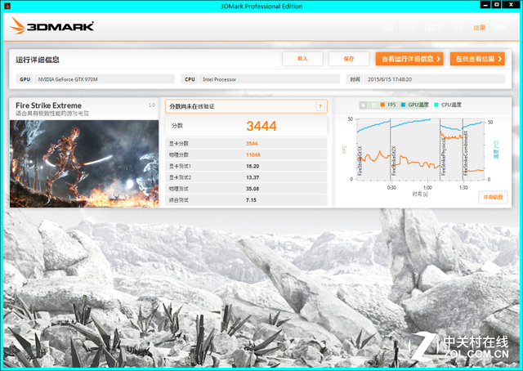Click the FireStrikePhysicsX segment in the chart

[451, 150]
